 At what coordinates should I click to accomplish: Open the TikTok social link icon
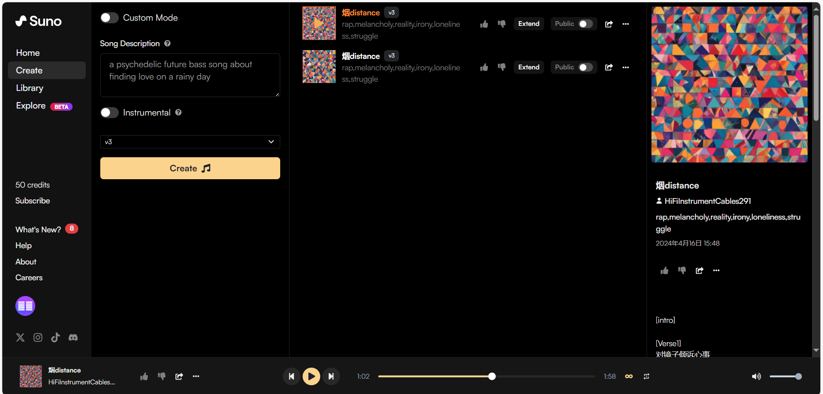(x=55, y=337)
